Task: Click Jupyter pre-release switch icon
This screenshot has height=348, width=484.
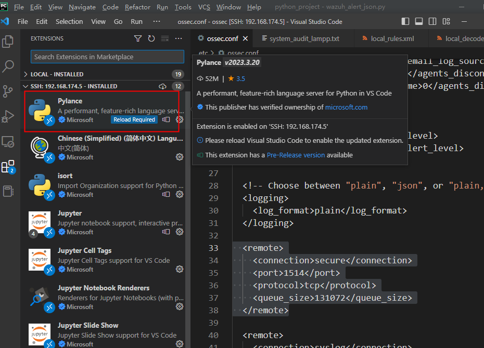Action: [x=166, y=232]
